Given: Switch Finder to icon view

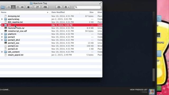Looking at the screenshot, I should click(x=9, y=7).
